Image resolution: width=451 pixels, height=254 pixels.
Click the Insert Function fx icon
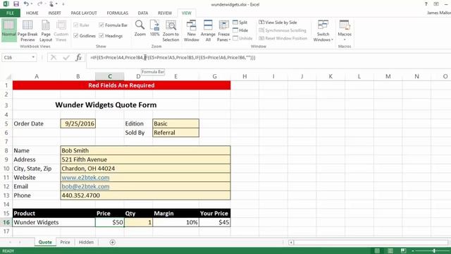(x=78, y=57)
